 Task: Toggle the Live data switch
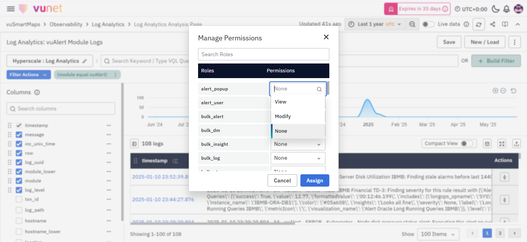[428, 24]
